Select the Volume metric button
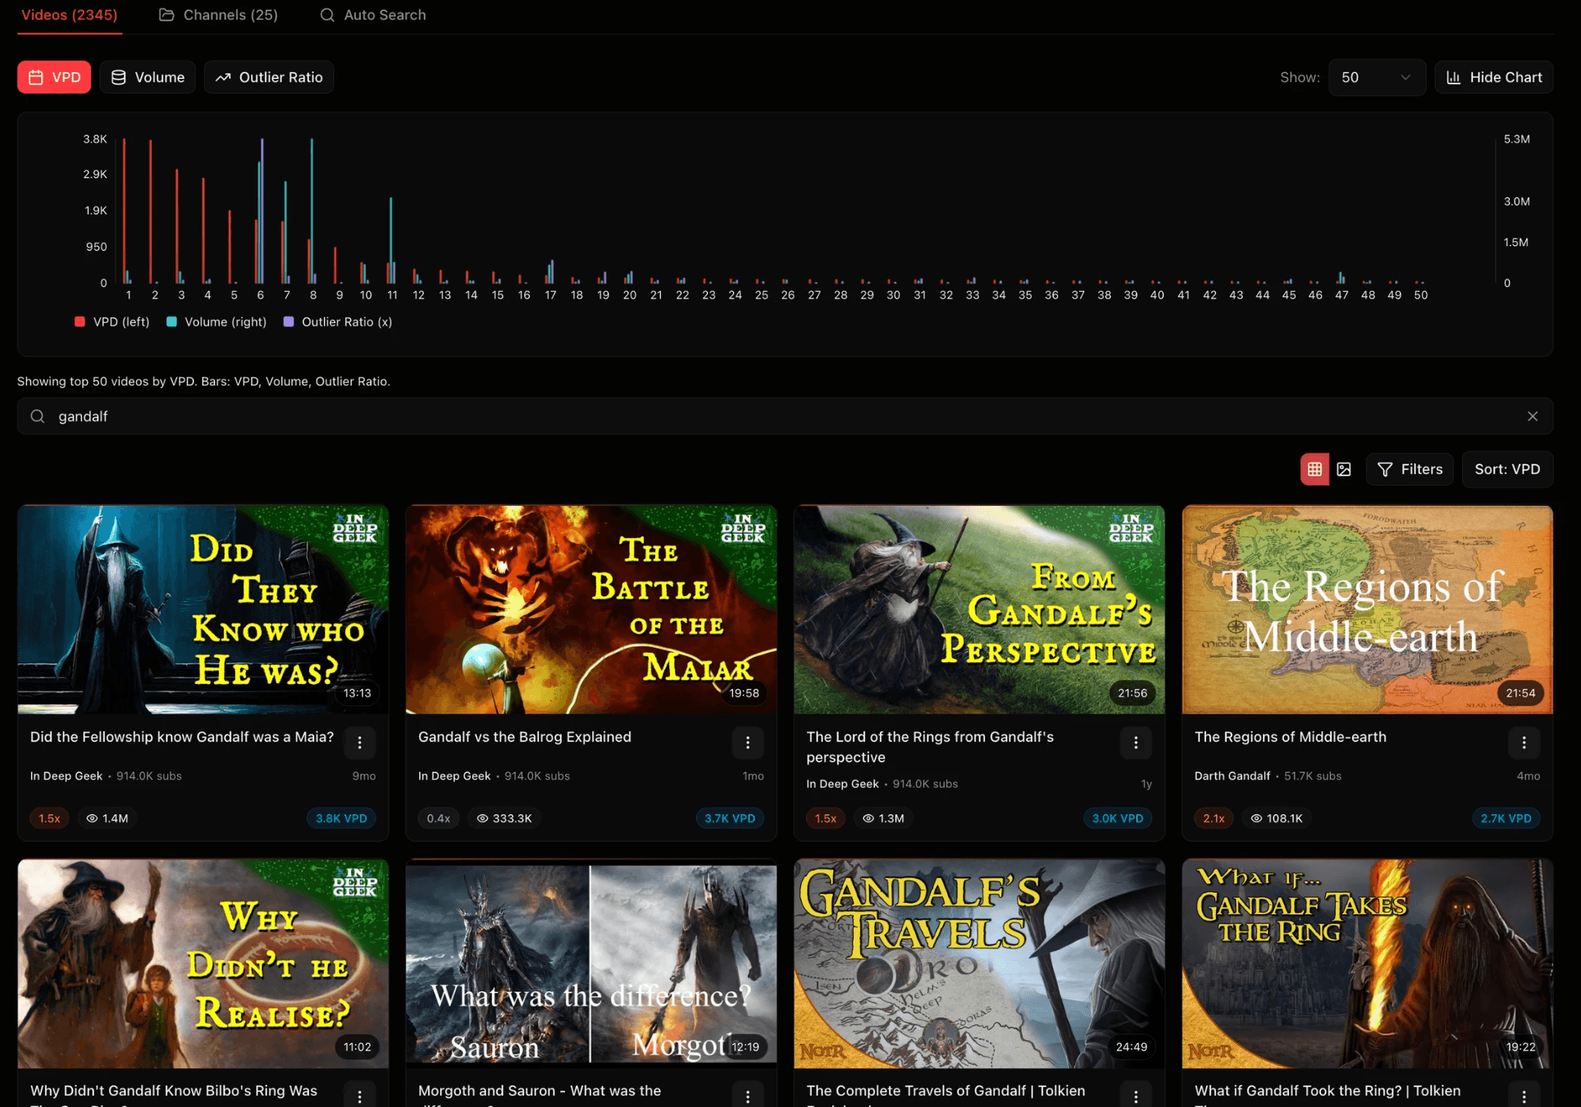The width and height of the screenshot is (1581, 1107). tap(147, 76)
